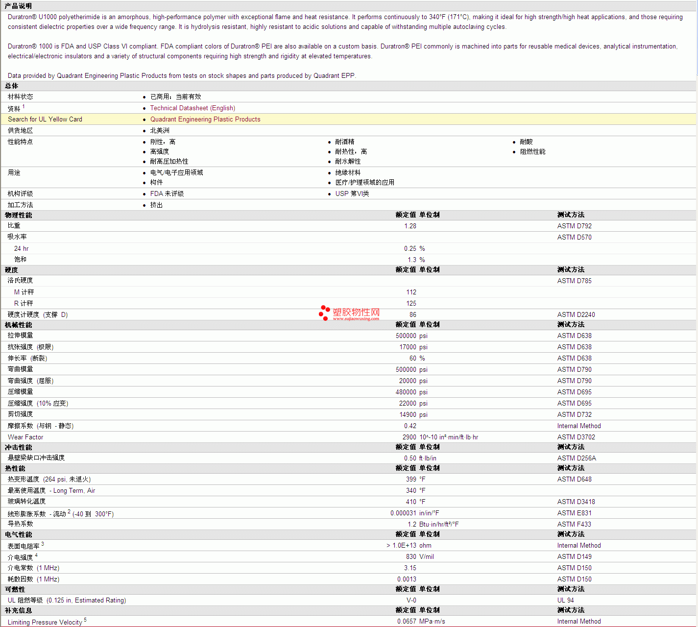
Task: Select the 剪切强度 value 14900
Action: (x=408, y=415)
